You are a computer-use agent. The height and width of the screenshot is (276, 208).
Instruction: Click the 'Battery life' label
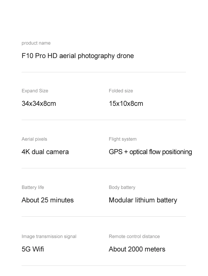[33, 187]
